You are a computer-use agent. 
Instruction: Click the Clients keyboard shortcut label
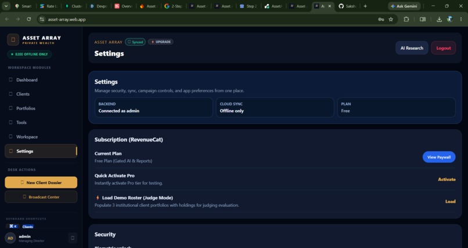pyautogui.click(x=28, y=227)
